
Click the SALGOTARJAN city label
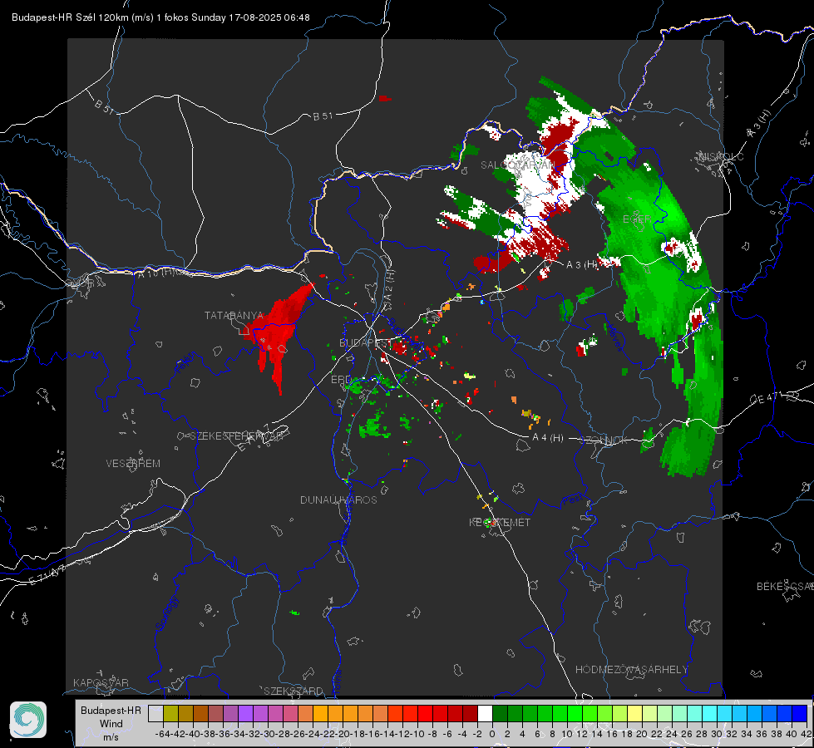[517, 165]
